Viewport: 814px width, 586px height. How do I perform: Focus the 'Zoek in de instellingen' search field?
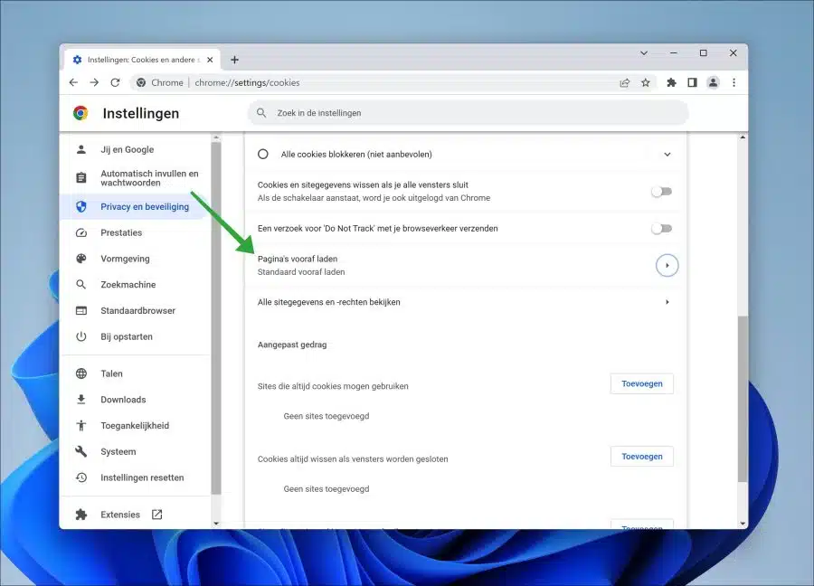[468, 113]
